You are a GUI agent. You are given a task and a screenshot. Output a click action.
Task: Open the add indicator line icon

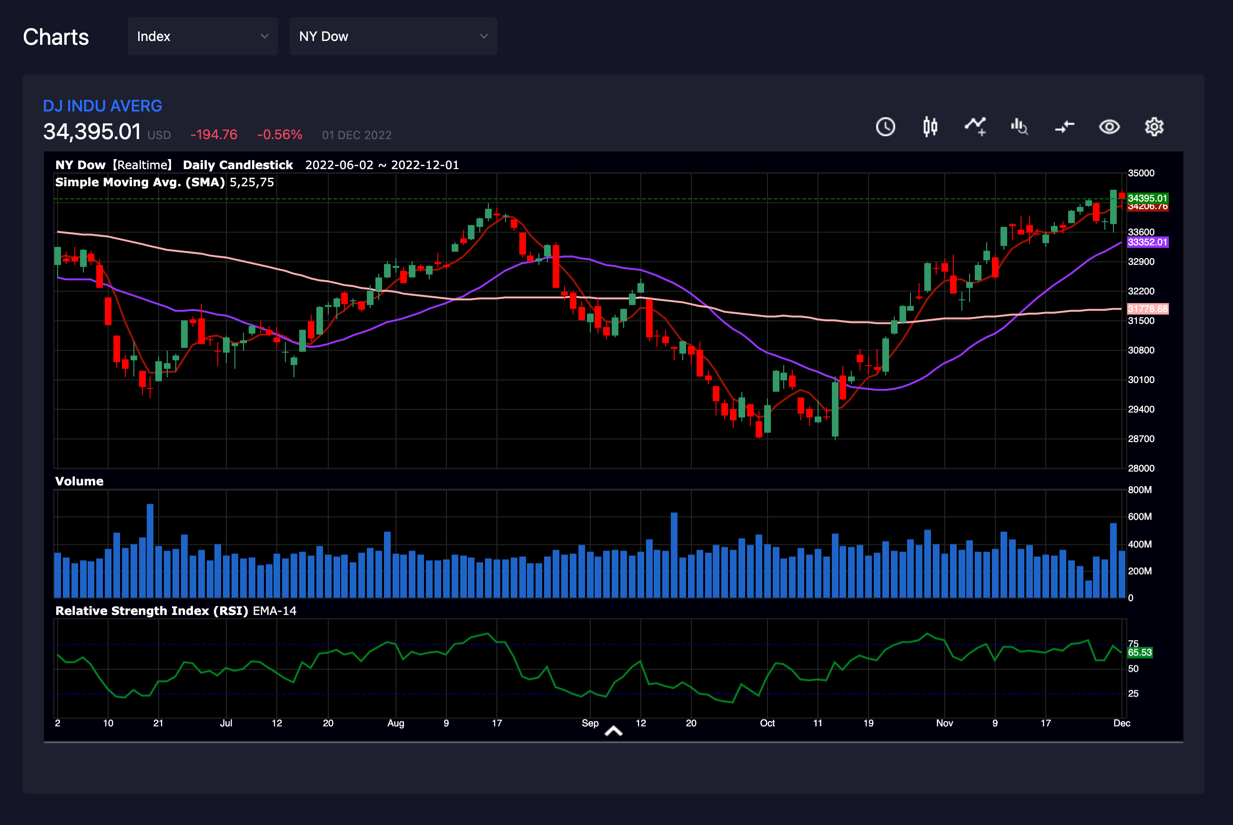(975, 127)
